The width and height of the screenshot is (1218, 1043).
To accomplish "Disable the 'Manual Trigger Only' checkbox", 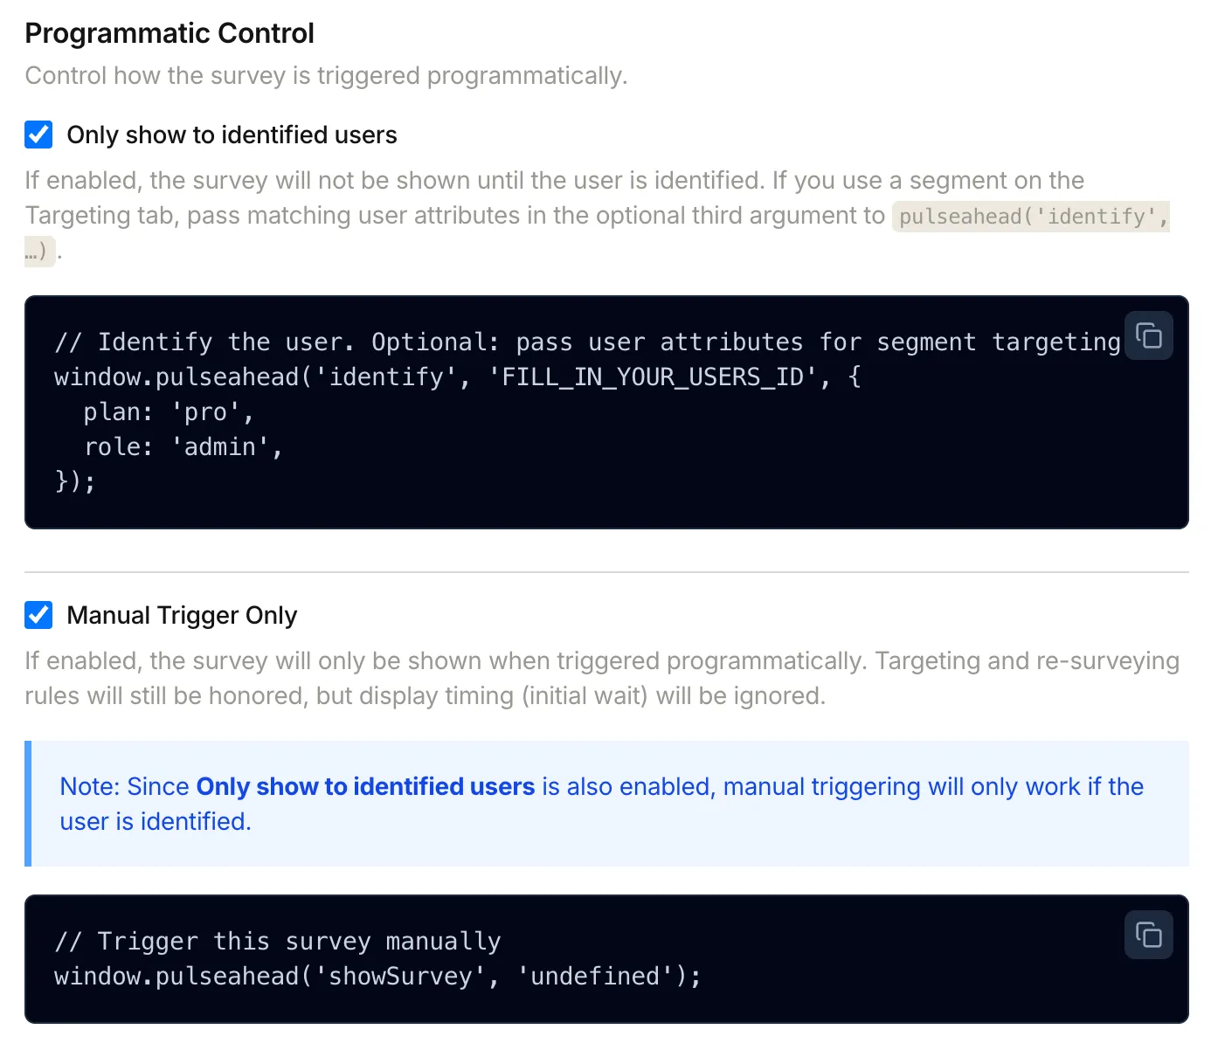I will tap(38, 615).
